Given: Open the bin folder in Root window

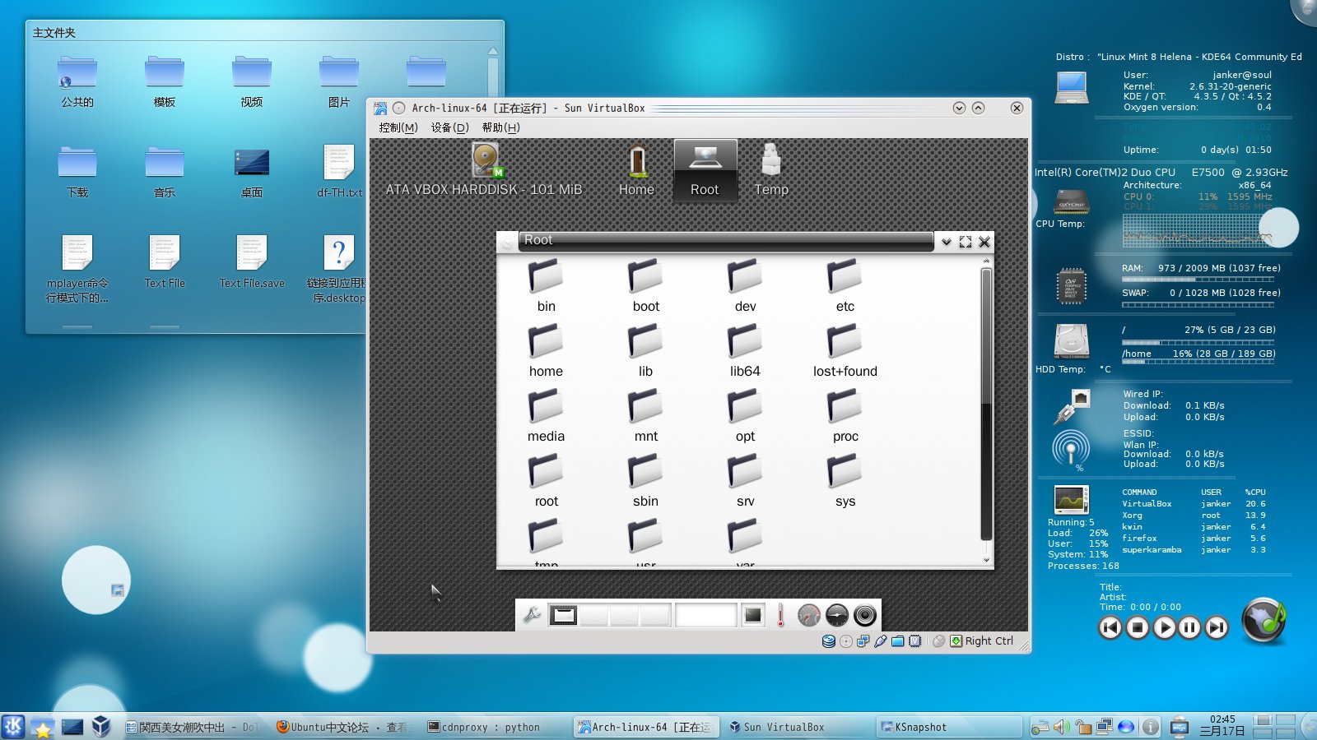Looking at the screenshot, I should pos(546,286).
